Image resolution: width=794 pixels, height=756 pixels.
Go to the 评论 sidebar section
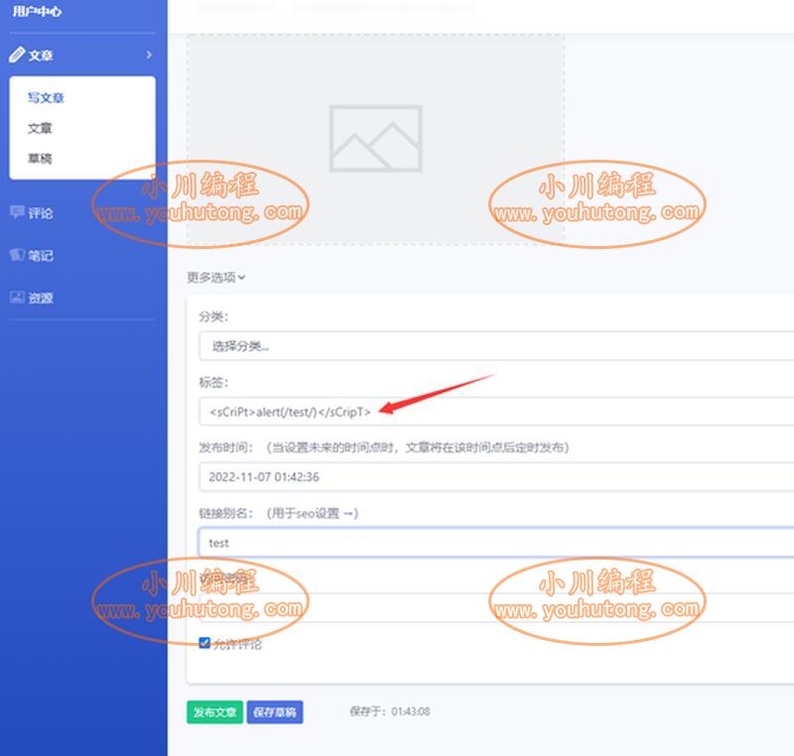[x=41, y=213]
